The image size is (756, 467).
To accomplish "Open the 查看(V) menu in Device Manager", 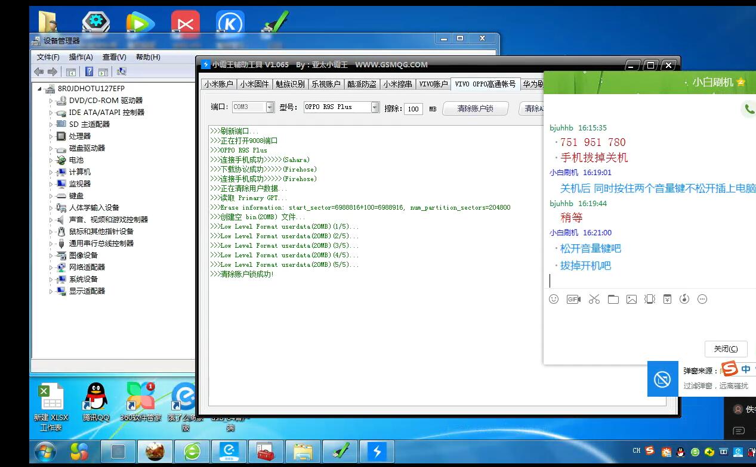I will 114,57.
